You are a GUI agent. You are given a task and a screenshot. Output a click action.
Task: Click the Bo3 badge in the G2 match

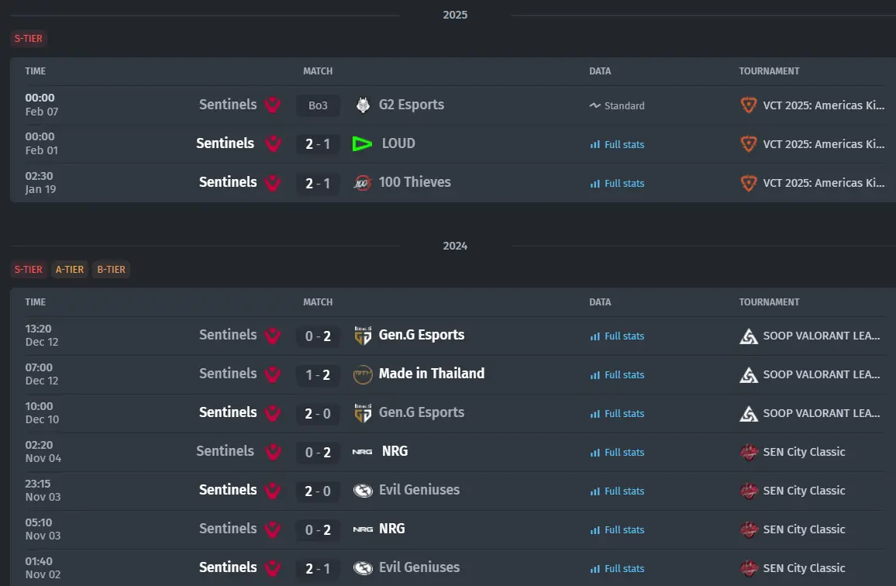pyautogui.click(x=318, y=105)
